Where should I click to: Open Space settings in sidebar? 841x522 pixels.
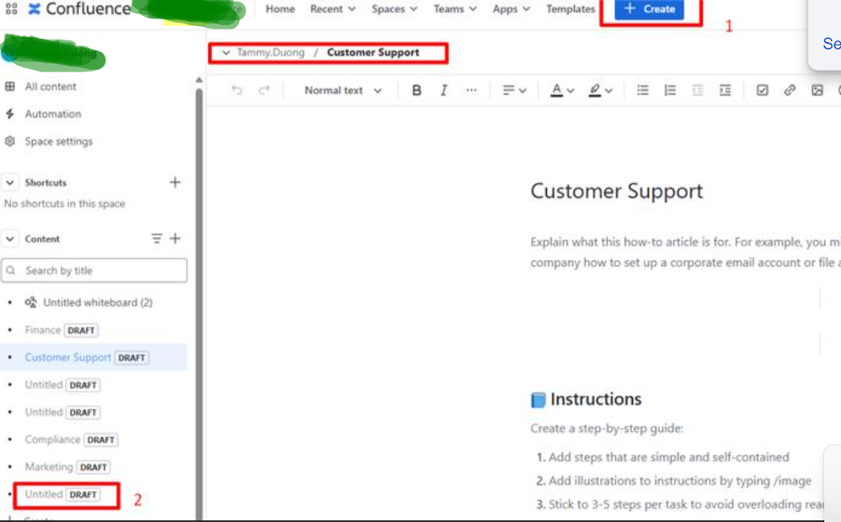(x=58, y=141)
